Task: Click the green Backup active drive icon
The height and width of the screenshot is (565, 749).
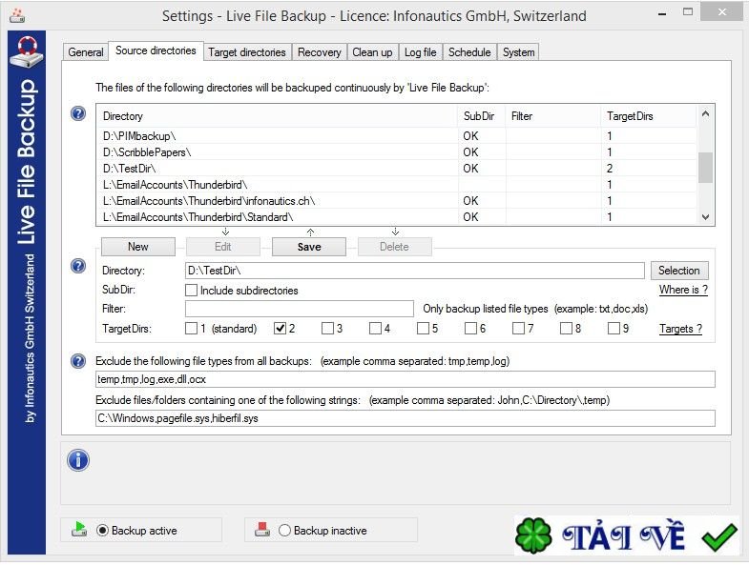Action: [x=79, y=529]
